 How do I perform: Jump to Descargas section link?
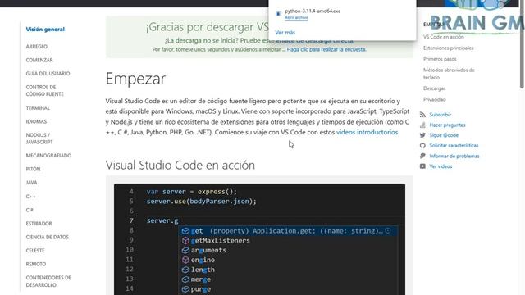tap(434, 88)
